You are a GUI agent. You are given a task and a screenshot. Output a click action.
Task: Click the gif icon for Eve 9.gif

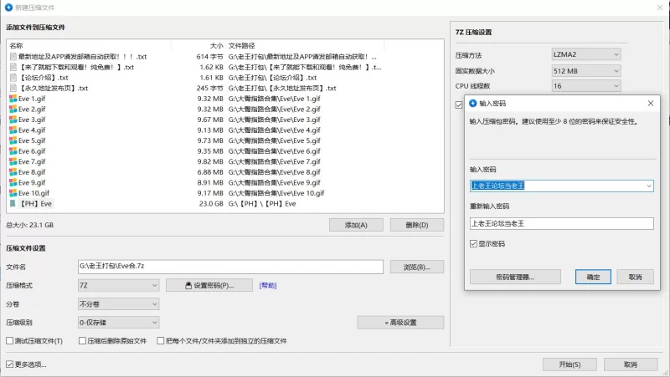(13, 182)
